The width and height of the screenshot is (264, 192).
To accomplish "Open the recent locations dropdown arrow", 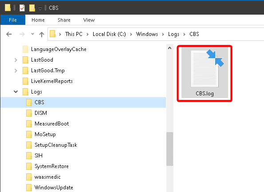I will pyautogui.click(x=32, y=34).
